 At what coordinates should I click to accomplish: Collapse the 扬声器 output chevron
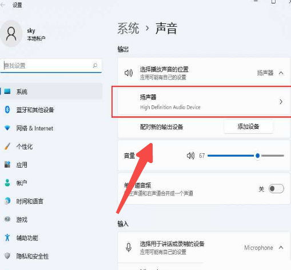click(281, 73)
